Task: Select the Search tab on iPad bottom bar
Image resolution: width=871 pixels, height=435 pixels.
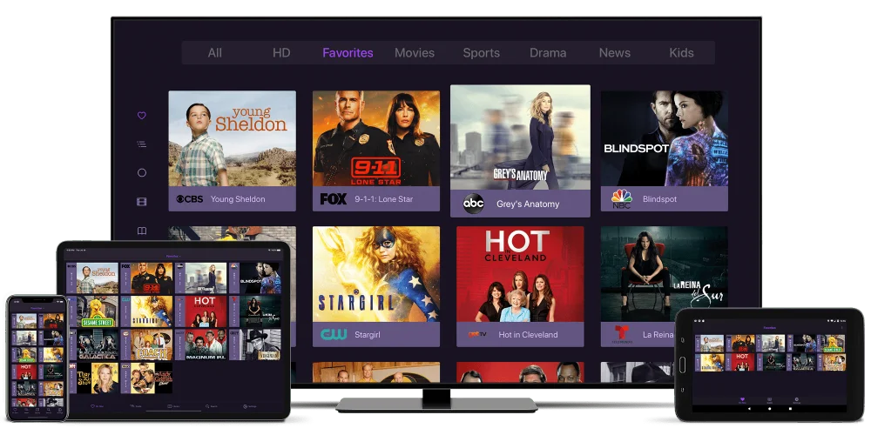Action: click(212, 406)
